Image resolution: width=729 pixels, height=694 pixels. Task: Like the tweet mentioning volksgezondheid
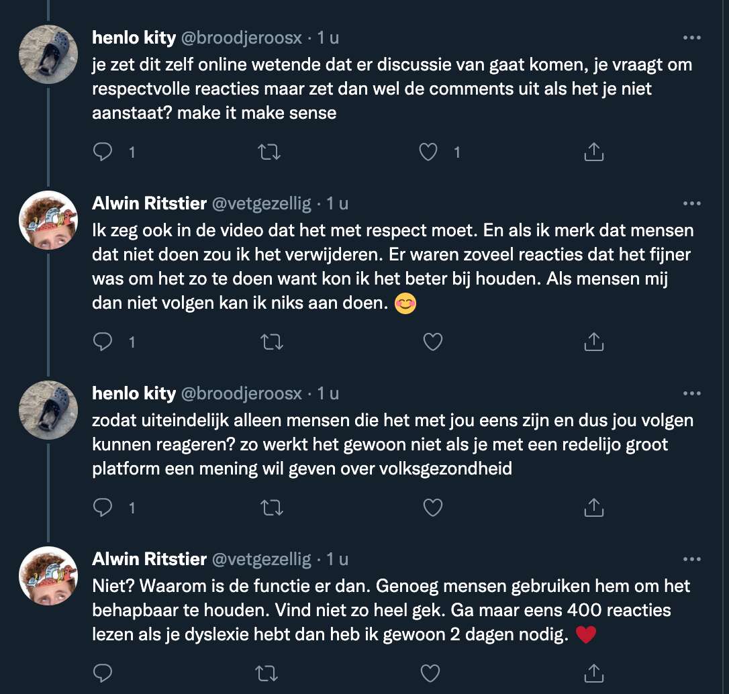433,507
